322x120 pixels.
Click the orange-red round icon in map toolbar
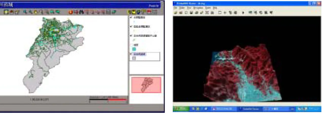point(71,12)
